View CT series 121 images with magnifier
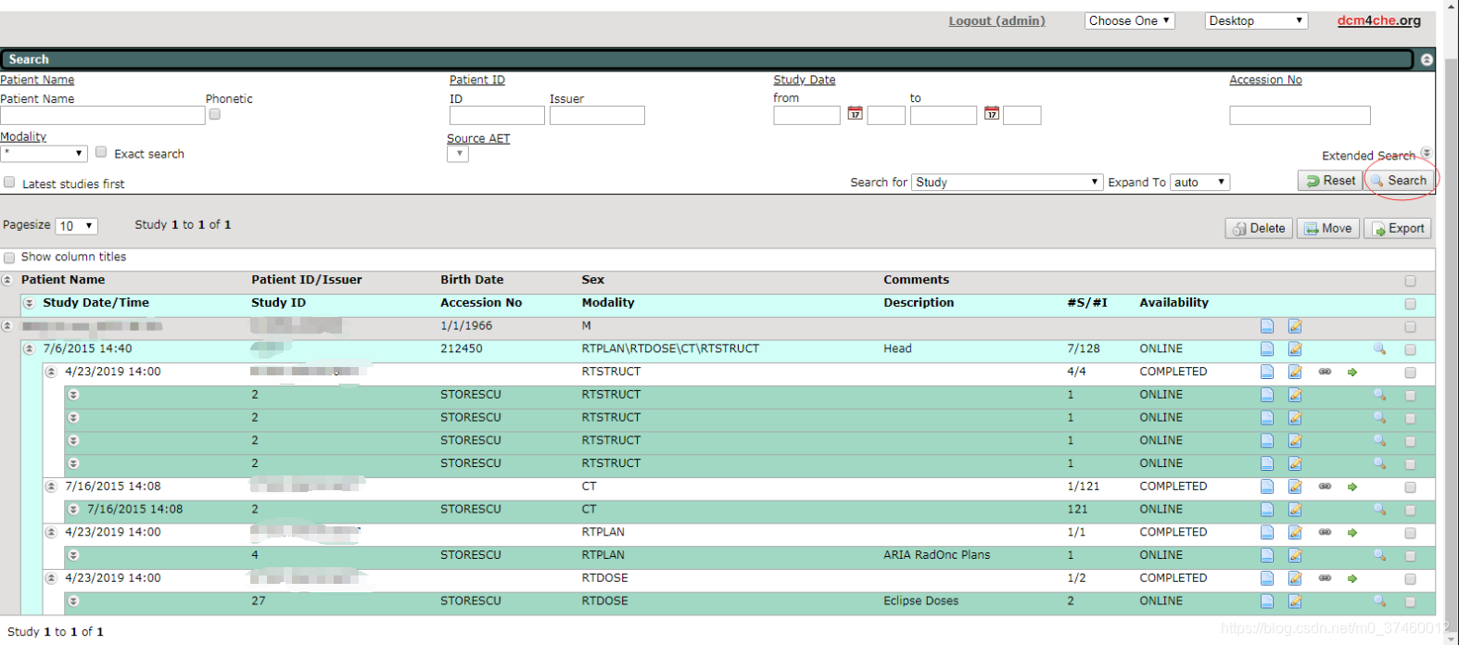This screenshot has height=645, width=1459. point(1379,509)
